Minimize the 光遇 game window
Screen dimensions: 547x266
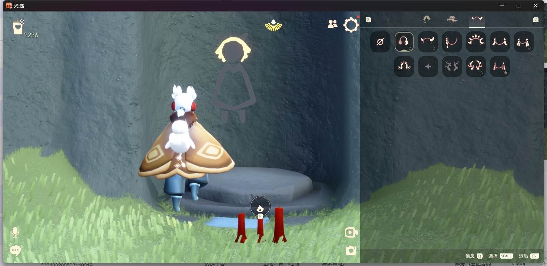tap(502, 6)
